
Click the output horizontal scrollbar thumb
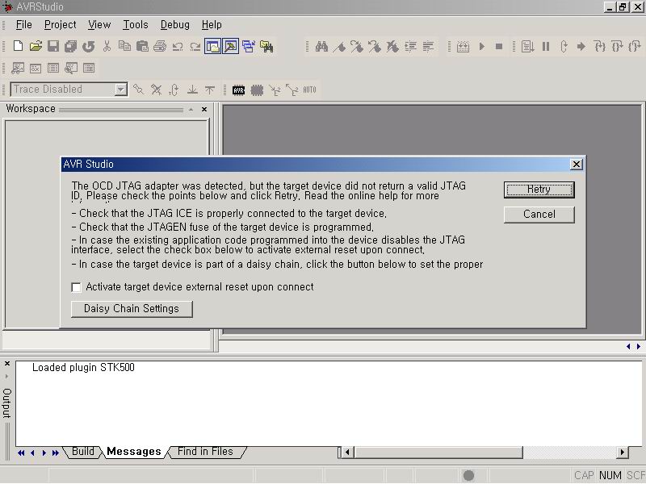pos(438,453)
